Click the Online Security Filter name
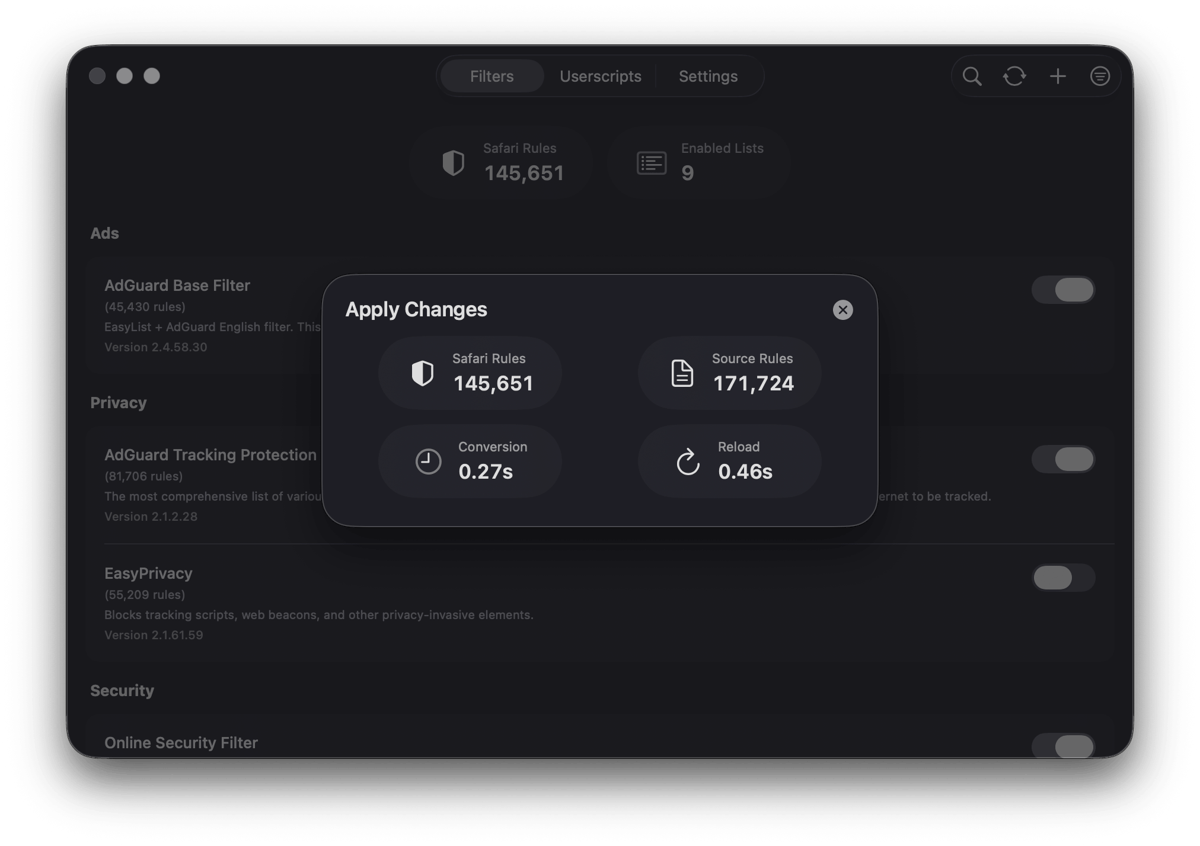 (181, 743)
